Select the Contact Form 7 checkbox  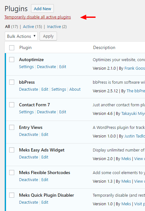tap(12, 105)
